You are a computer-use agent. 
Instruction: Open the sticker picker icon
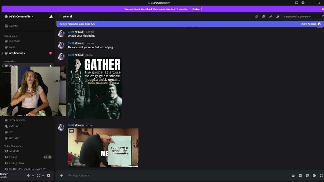(307, 175)
